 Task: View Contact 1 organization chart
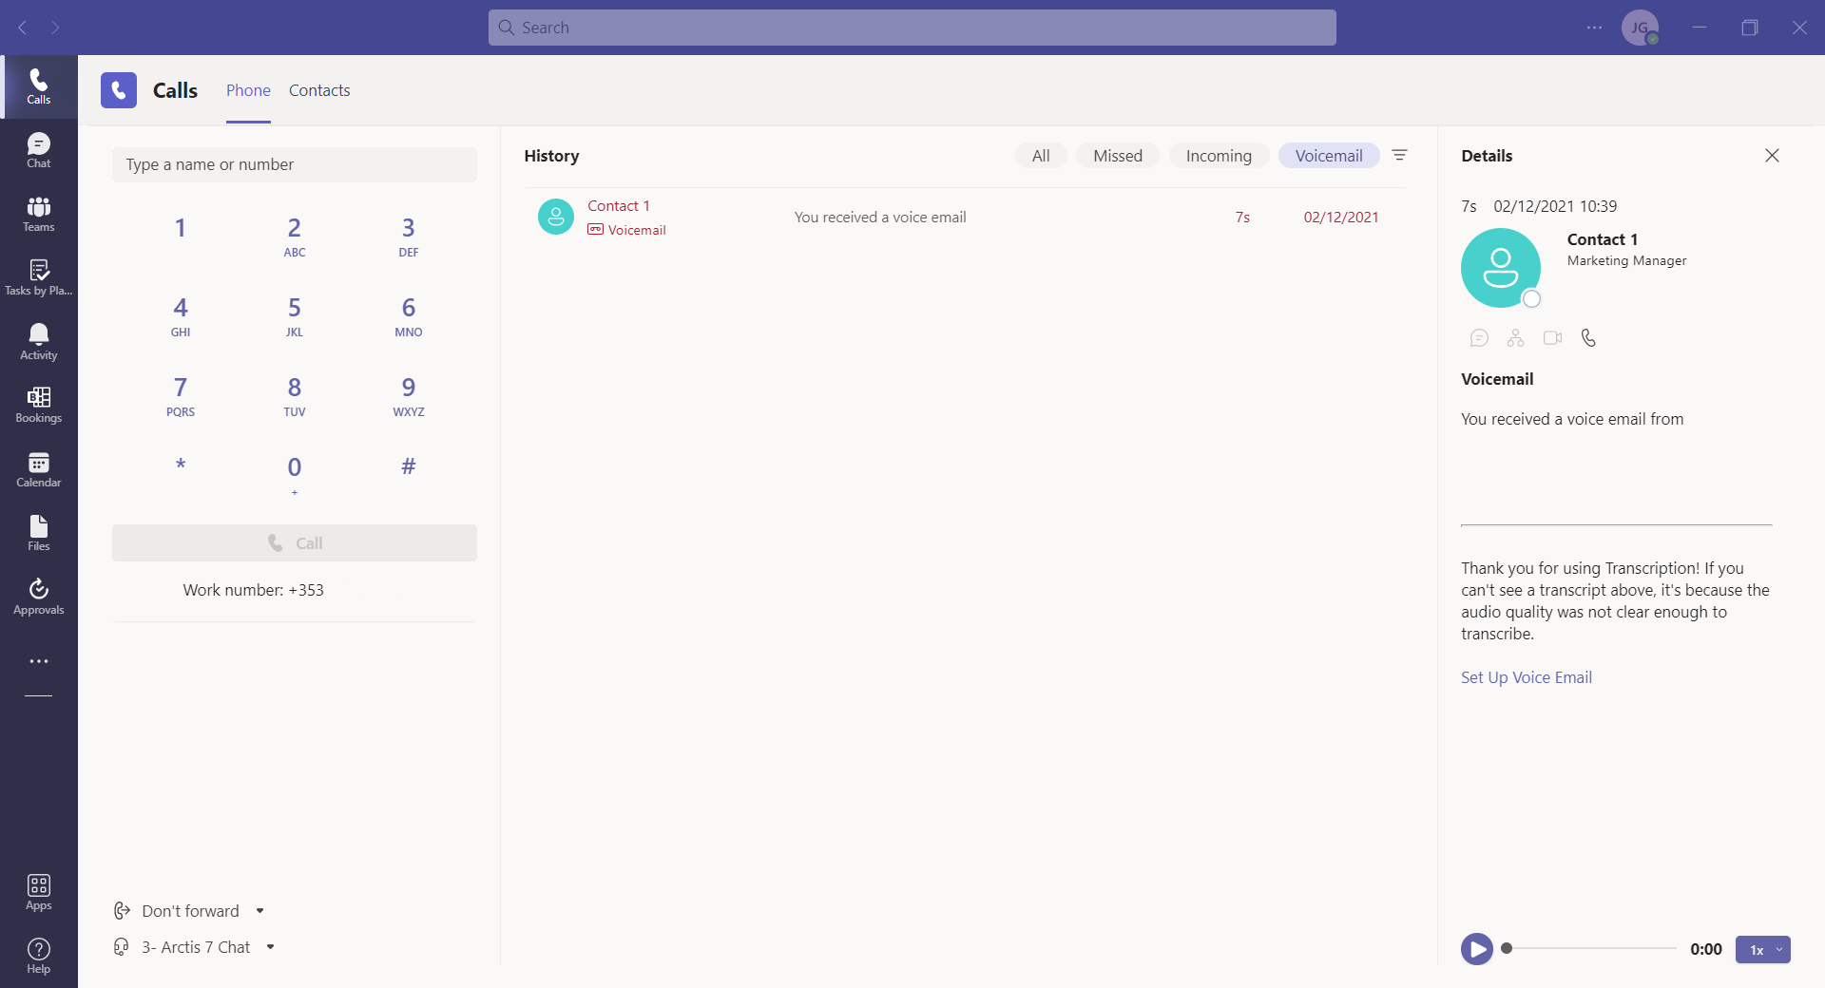[1515, 338]
